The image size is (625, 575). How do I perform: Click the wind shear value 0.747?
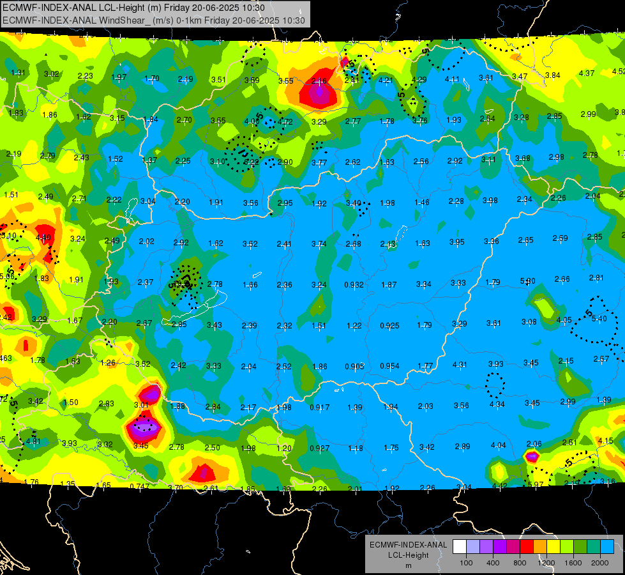coord(140,487)
